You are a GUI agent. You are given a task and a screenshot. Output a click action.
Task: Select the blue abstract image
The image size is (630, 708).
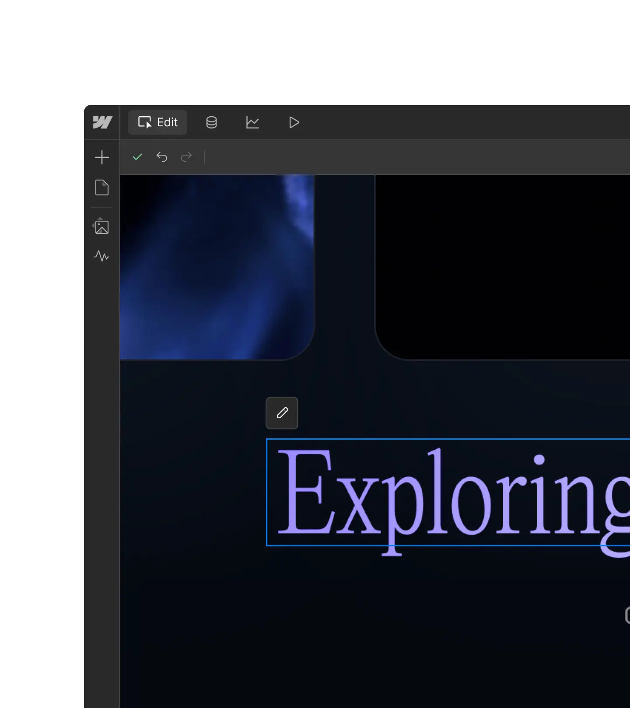(217, 267)
